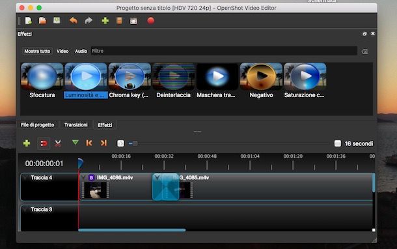Close the Effetti panel
This screenshot has height=249, width=397.
pos(373,33)
